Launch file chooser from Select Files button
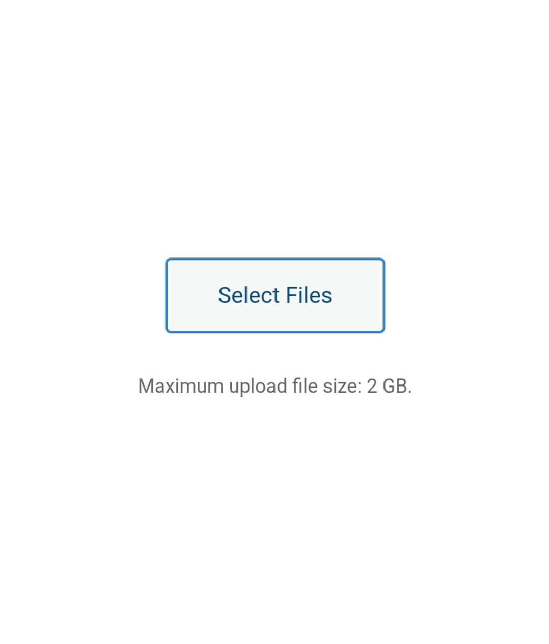This screenshot has height=644, width=549. pos(275,296)
